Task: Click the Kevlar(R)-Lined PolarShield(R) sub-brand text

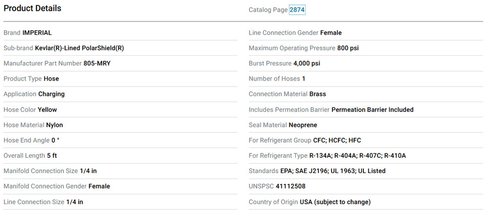Action: 80,48
